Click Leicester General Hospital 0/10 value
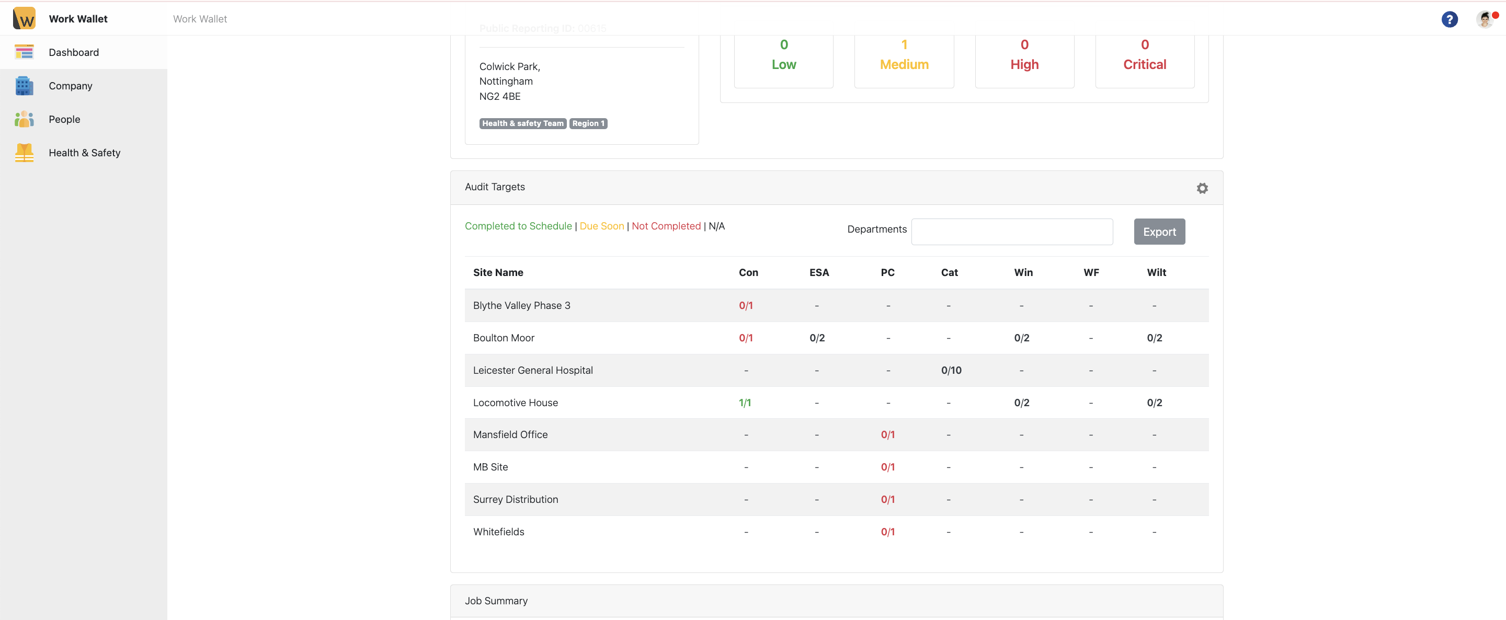 (x=951, y=370)
